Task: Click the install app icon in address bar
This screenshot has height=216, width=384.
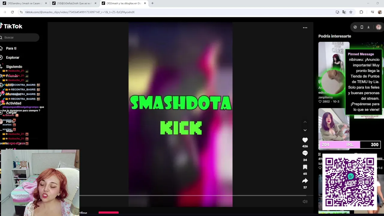Action: (x=337, y=12)
